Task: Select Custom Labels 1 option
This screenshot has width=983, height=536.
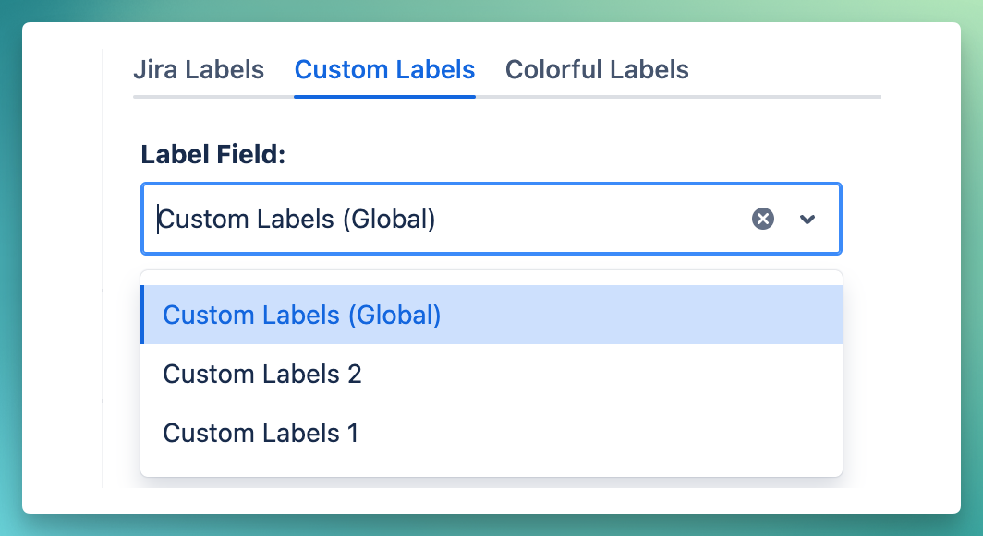Action: click(x=260, y=433)
